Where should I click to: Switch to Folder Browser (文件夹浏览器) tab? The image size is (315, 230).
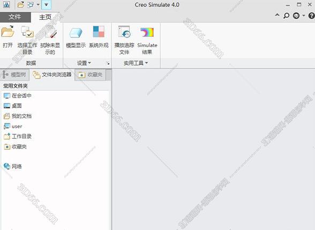[52, 74]
